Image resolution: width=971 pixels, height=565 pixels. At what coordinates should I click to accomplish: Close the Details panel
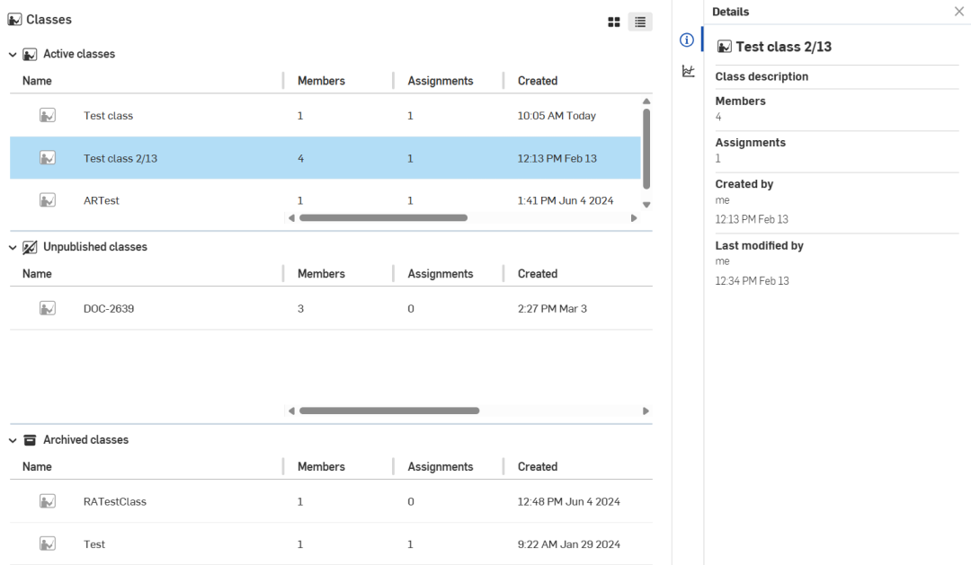[958, 12]
